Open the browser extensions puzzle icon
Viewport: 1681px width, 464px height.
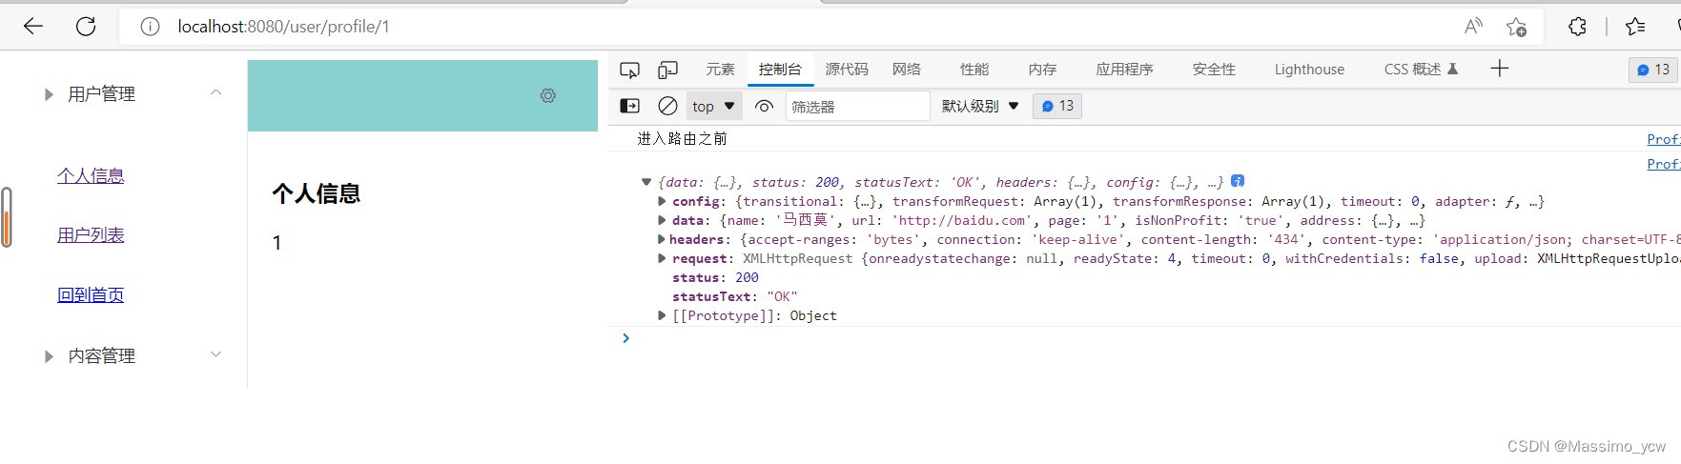[x=1577, y=27]
